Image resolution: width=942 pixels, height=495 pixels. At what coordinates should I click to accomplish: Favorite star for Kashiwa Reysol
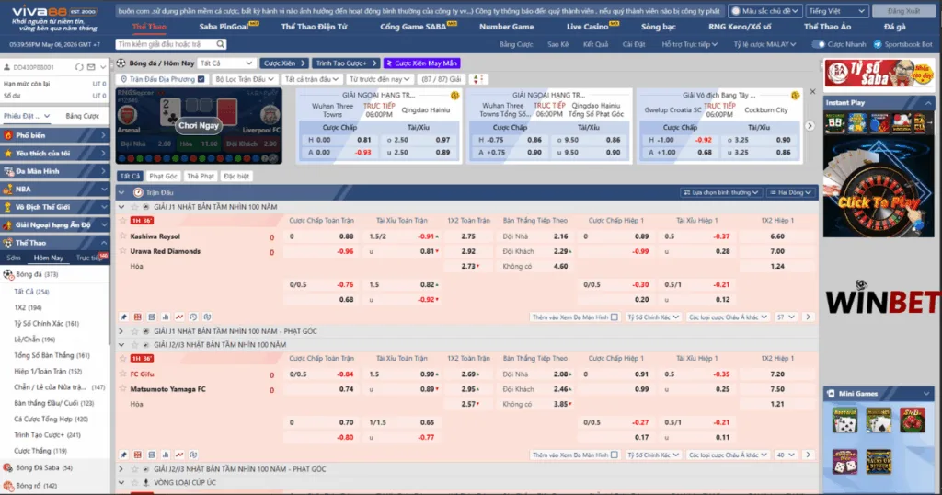coord(123,236)
